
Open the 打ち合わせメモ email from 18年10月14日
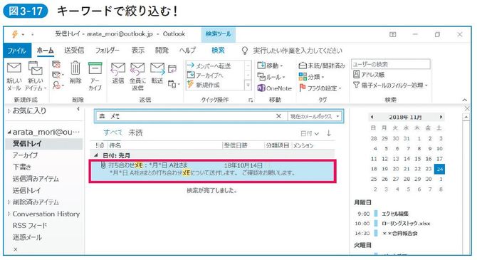coord(213,171)
